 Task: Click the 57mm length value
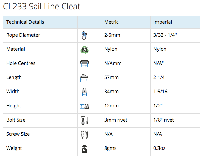pyautogui.click(x=111, y=77)
